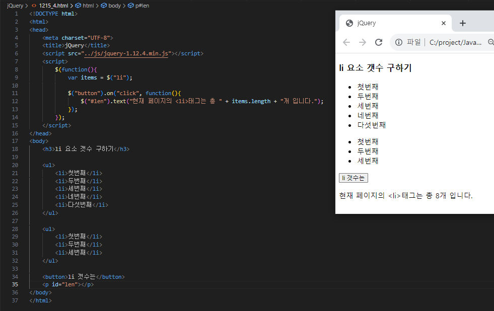The height and width of the screenshot is (311, 494).
Task: Click the result text '총 8개 입니다.'
Action: click(x=449, y=195)
